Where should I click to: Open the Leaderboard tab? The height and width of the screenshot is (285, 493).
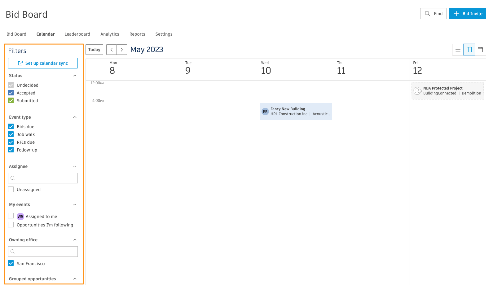pos(77,34)
